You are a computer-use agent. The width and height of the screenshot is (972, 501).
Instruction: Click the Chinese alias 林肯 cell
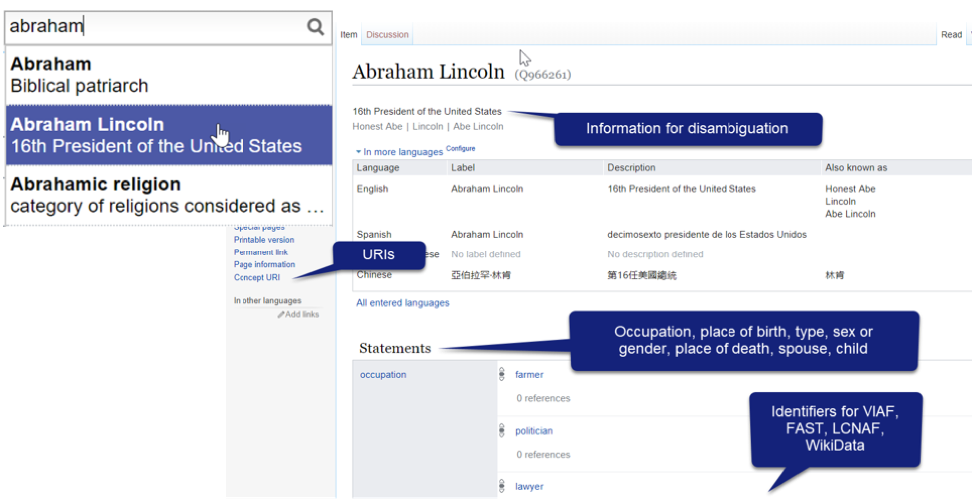834,275
